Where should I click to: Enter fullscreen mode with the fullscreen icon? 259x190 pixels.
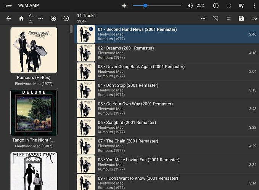(228, 6)
